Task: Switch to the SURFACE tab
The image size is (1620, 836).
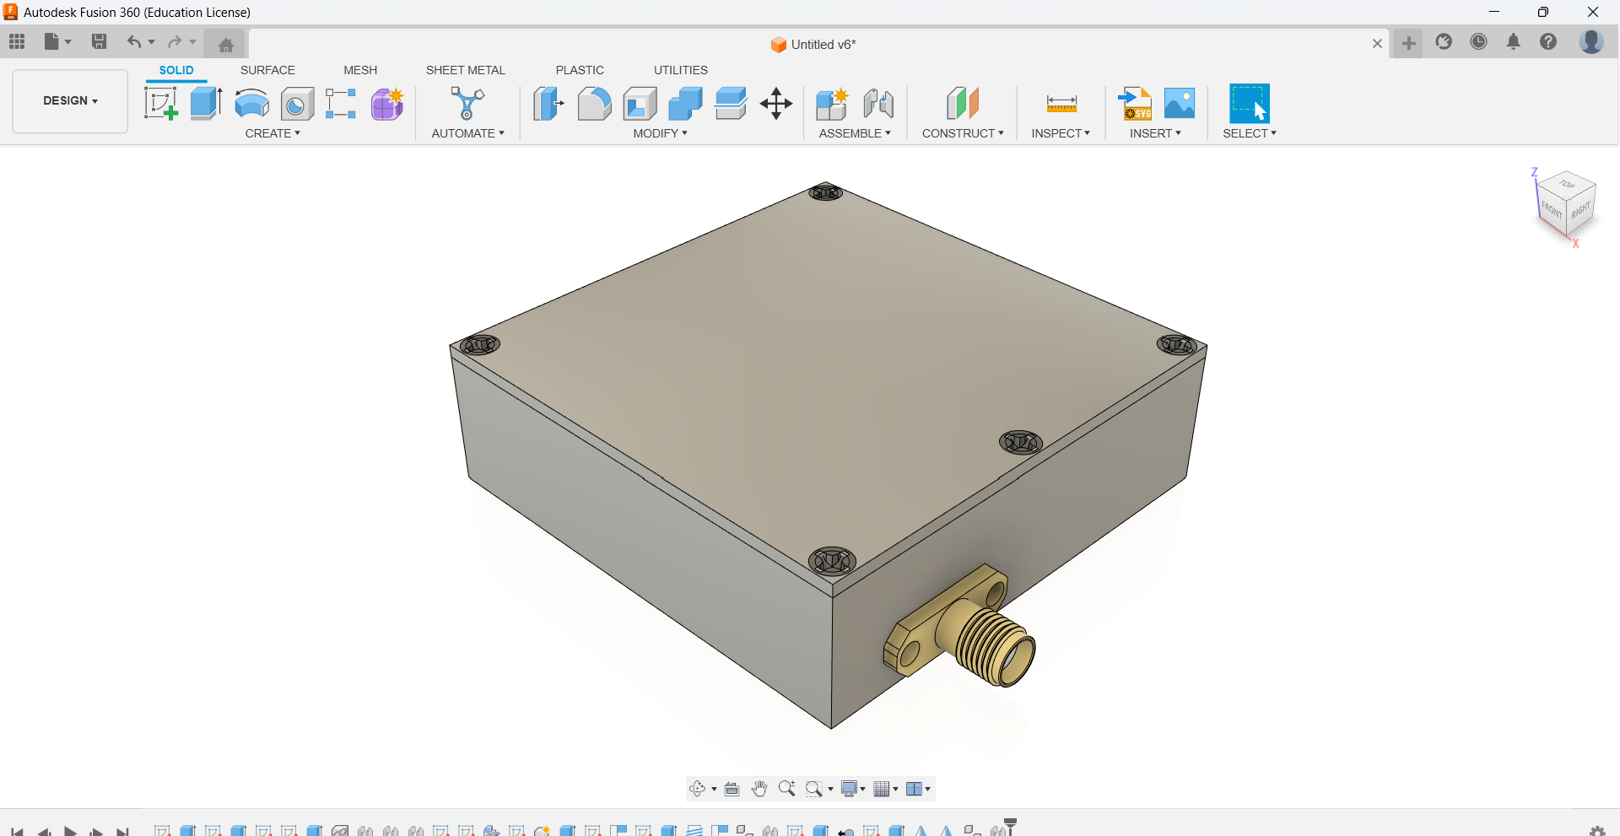Action: 267,70
